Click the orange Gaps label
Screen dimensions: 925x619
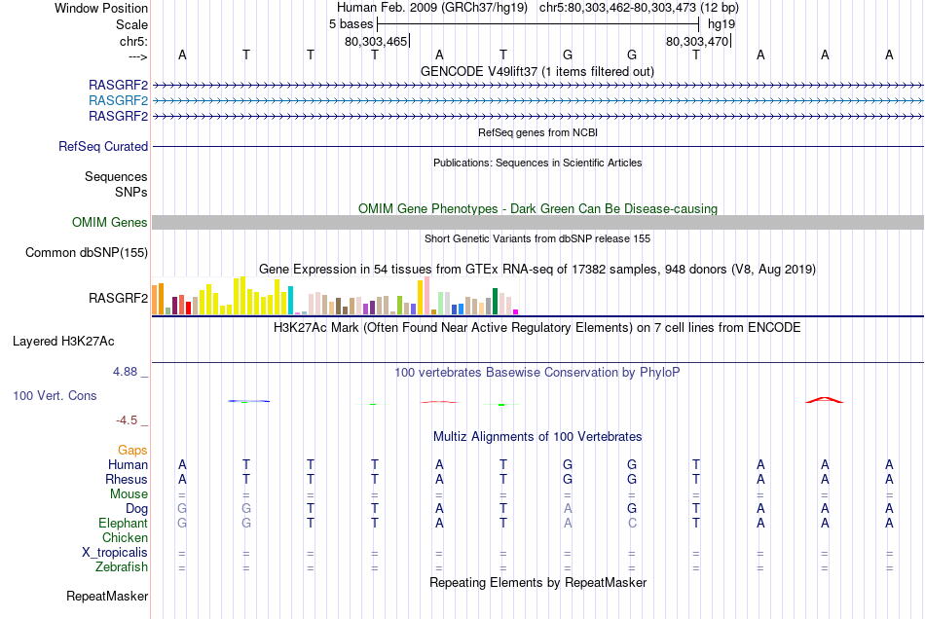click(x=132, y=451)
